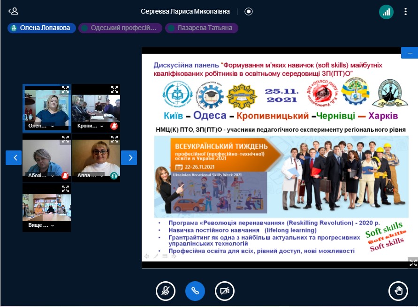The width and height of the screenshot is (418, 307).
Task: Toggle webcam sharing on
Action: click(x=225, y=291)
